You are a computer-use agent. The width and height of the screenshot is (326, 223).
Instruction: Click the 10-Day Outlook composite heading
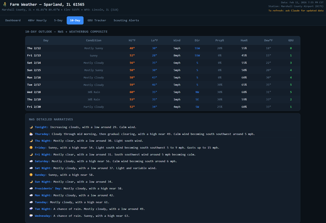click(66, 32)
